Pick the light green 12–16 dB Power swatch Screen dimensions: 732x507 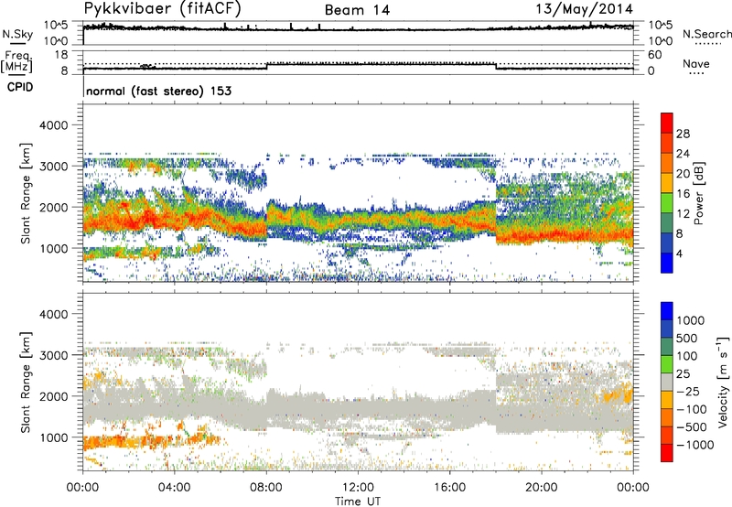[667, 203]
